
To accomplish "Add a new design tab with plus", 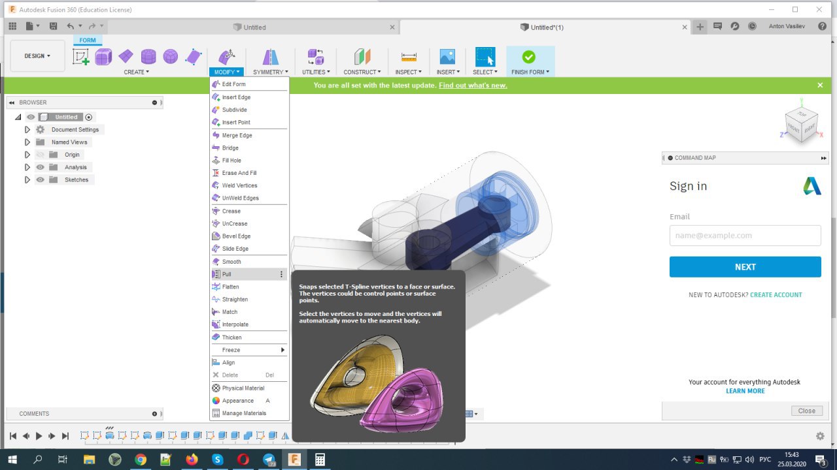I will [700, 27].
